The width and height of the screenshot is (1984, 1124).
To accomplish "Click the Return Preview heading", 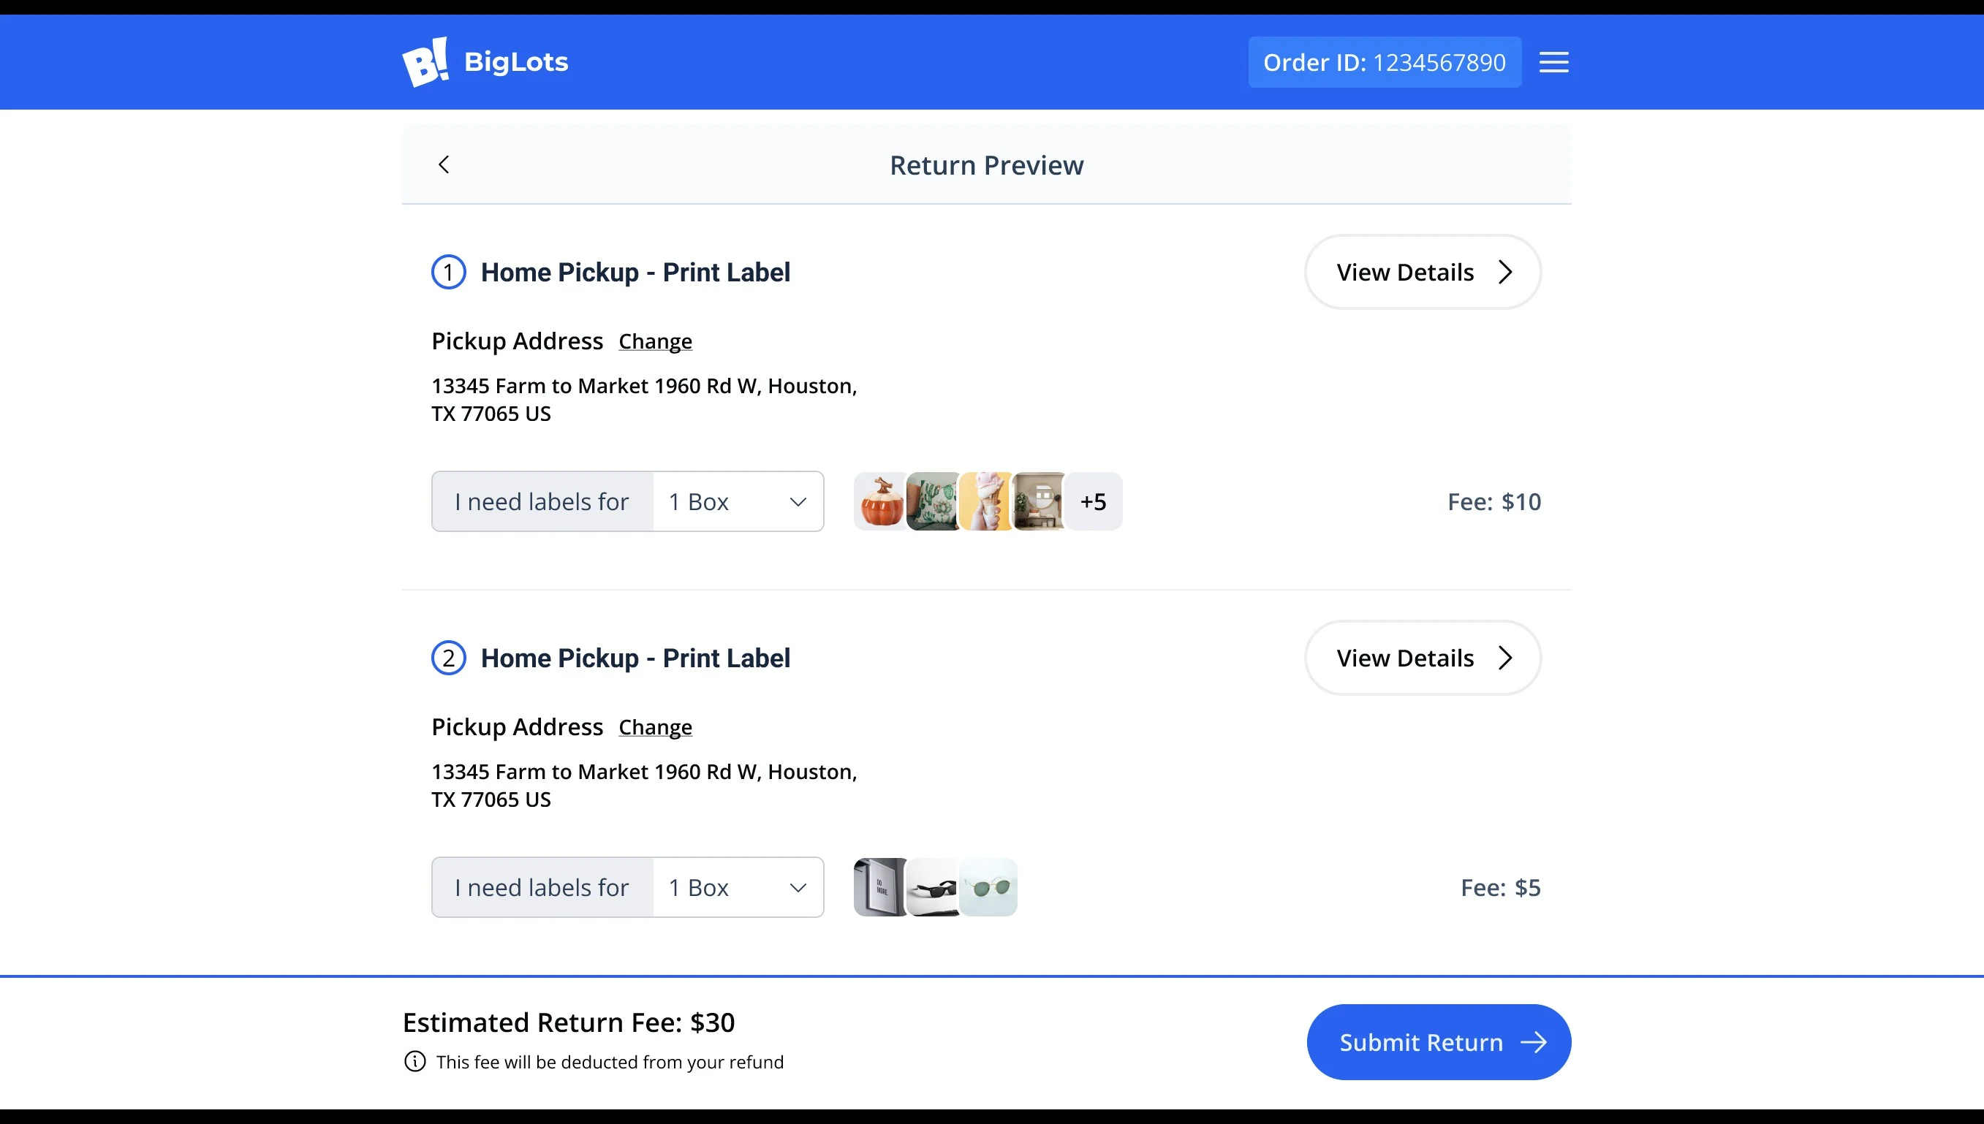I will tap(987, 165).
